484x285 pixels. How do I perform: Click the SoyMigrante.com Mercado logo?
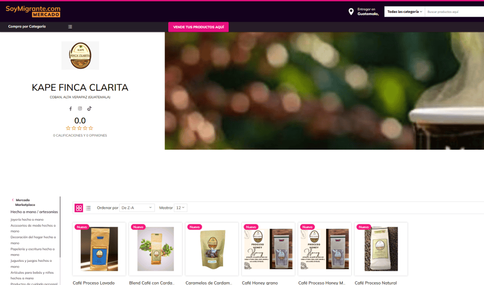[x=32, y=11]
